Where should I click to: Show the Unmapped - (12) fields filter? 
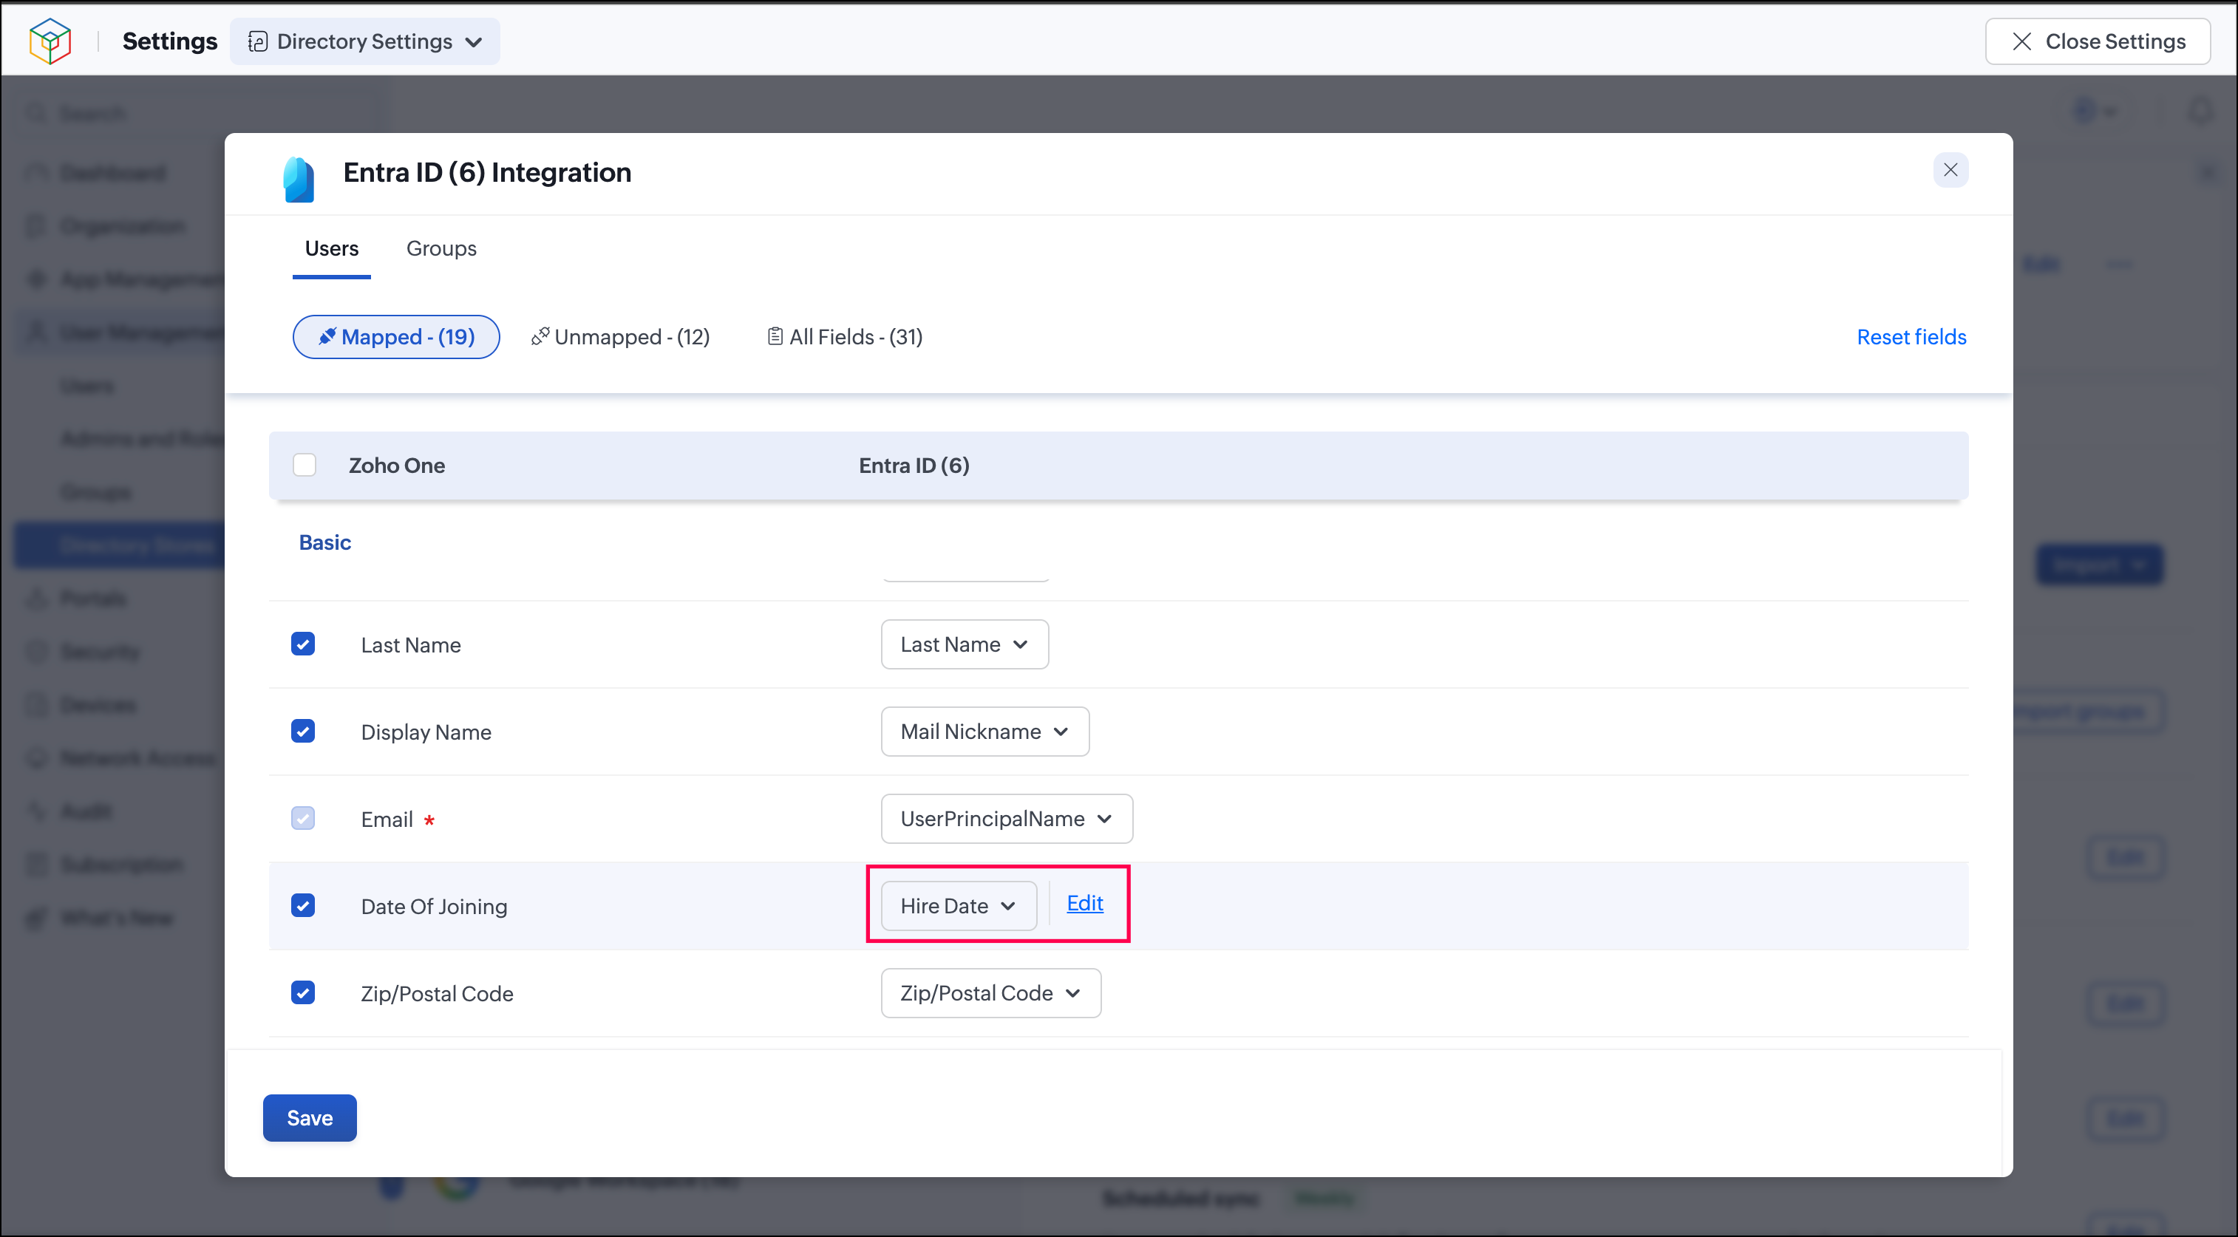pos(620,337)
